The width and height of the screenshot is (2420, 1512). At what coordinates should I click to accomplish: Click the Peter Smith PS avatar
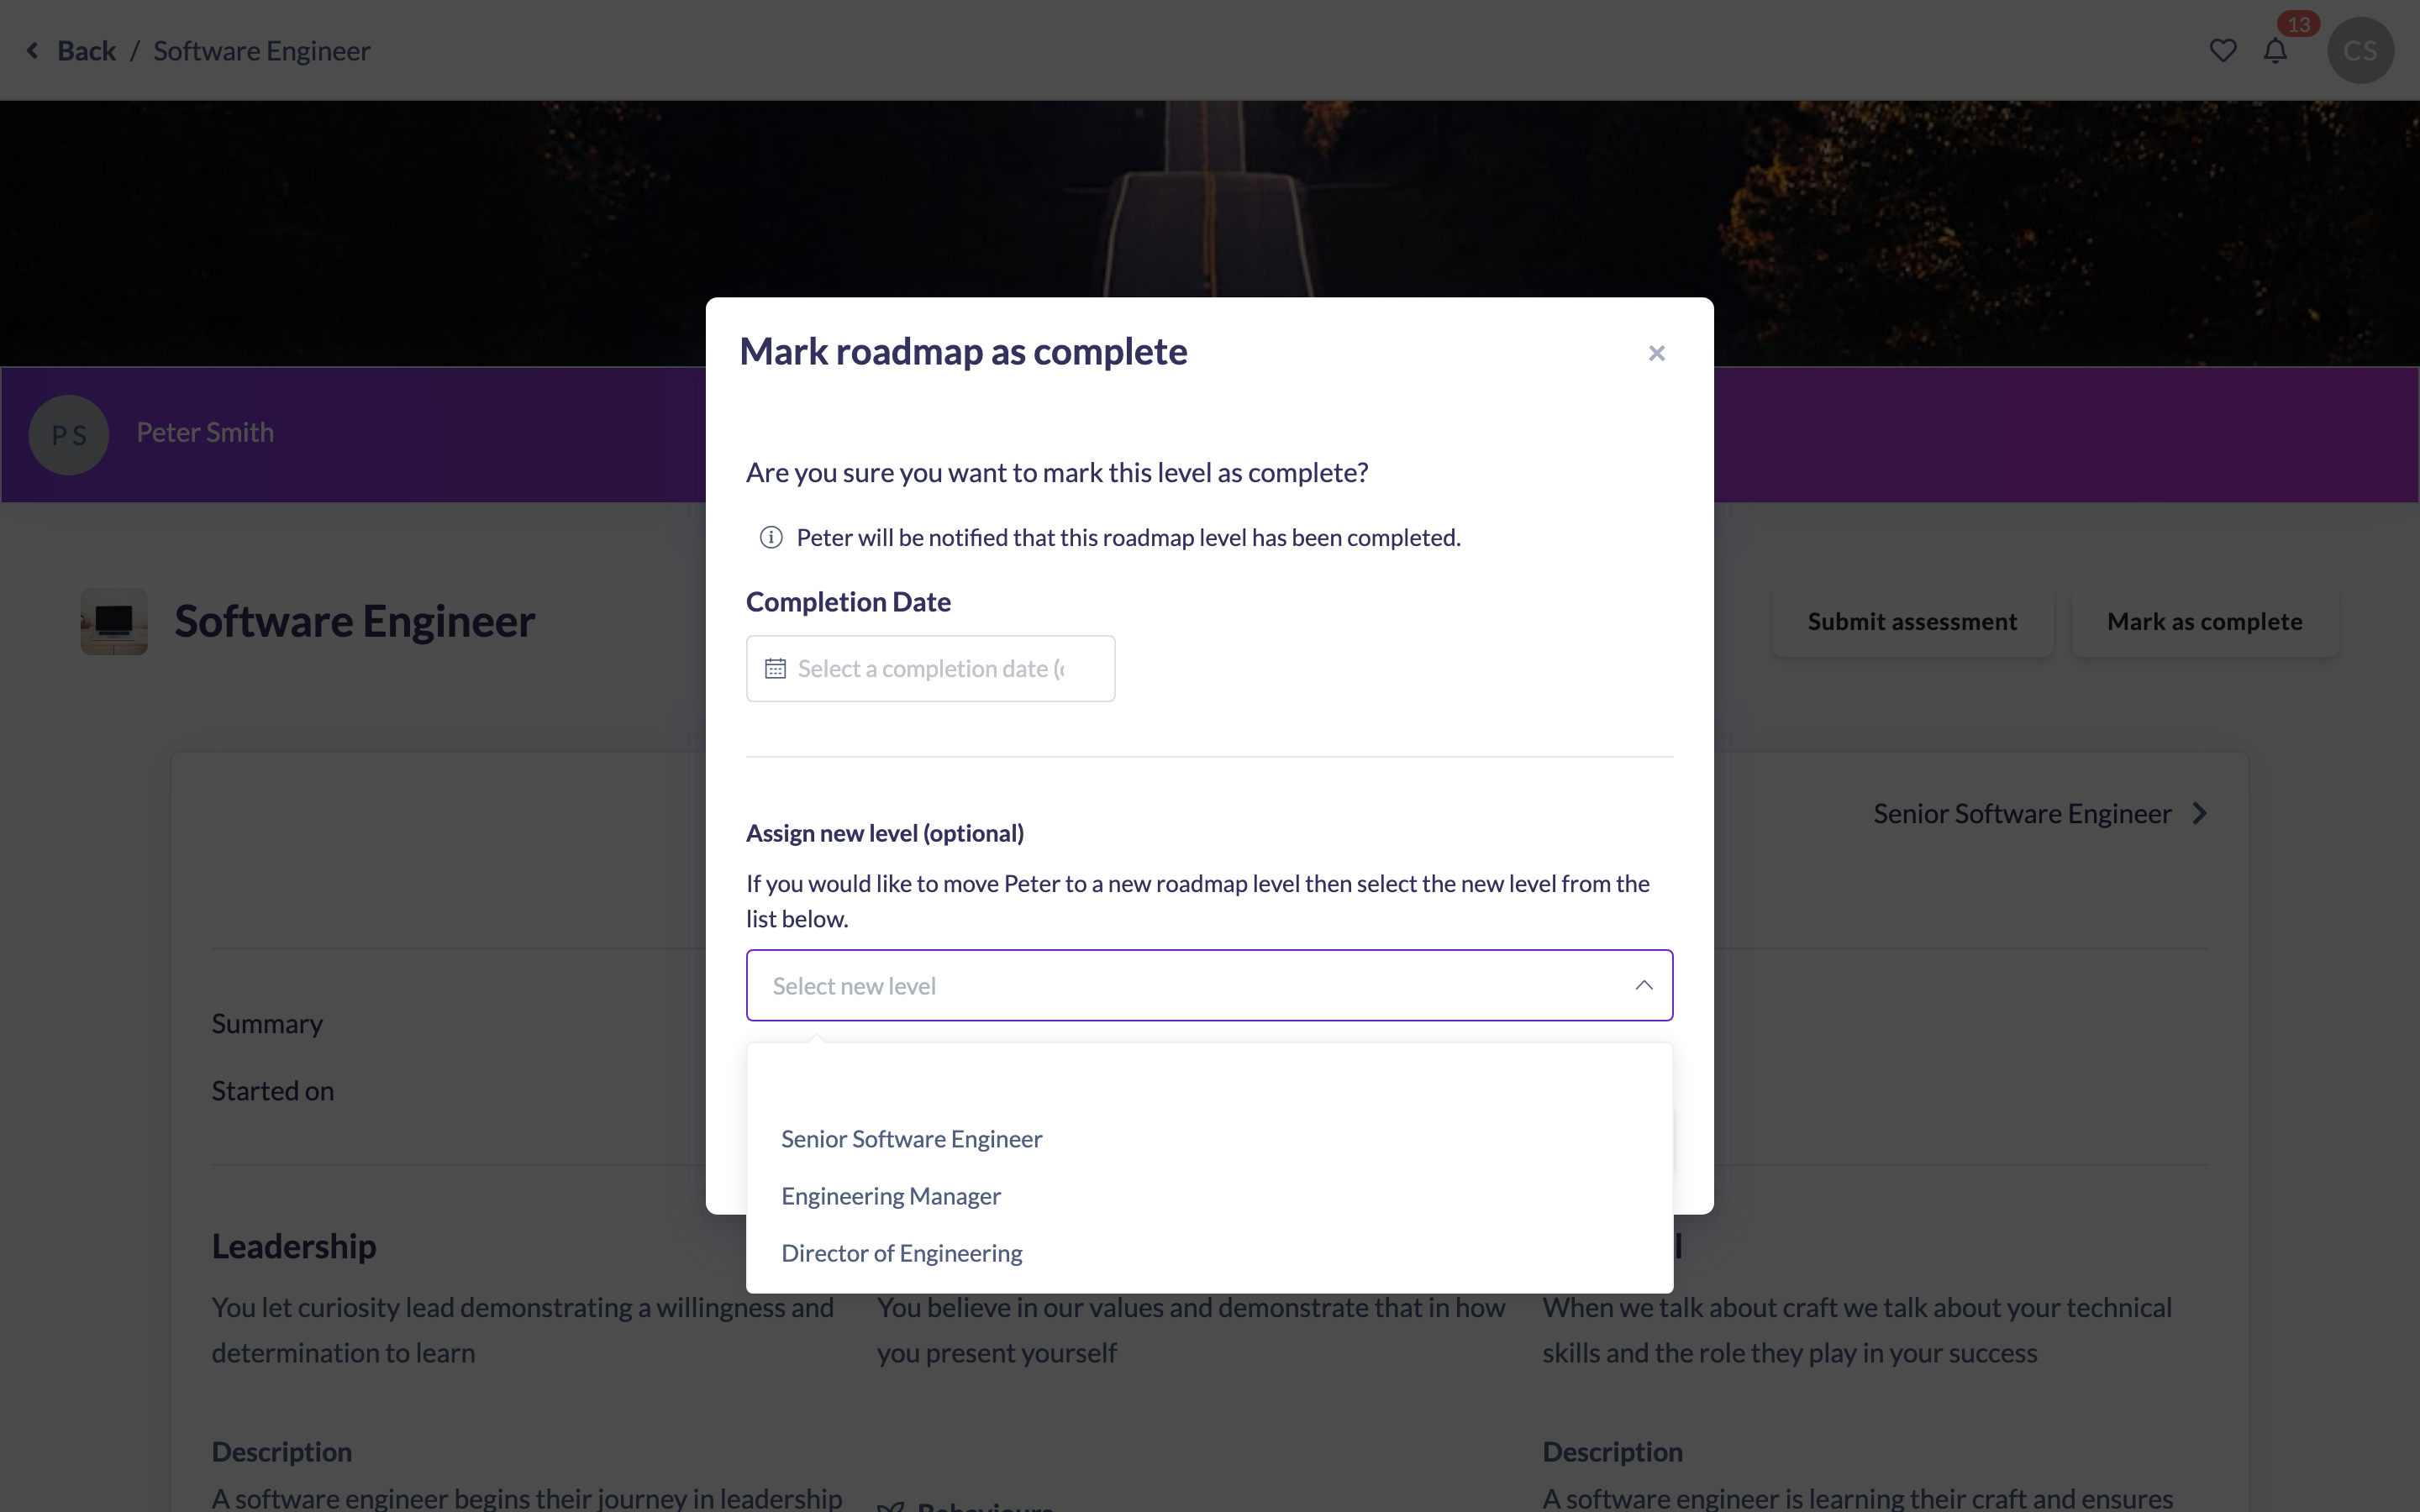(x=69, y=435)
